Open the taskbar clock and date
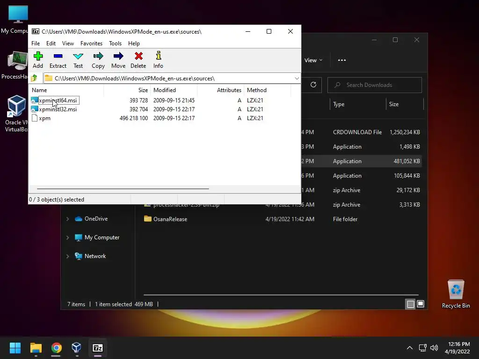This screenshot has height=359, width=479. [457, 348]
